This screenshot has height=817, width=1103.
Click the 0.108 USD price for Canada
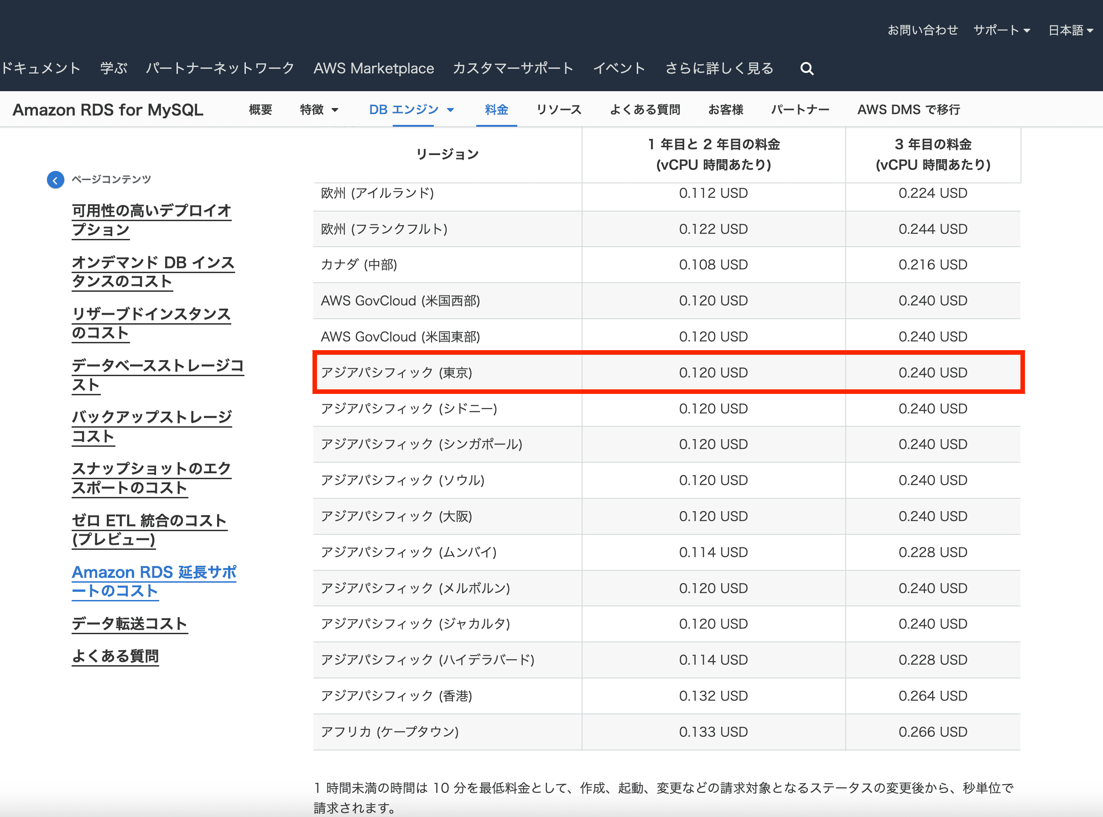click(713, 264)
